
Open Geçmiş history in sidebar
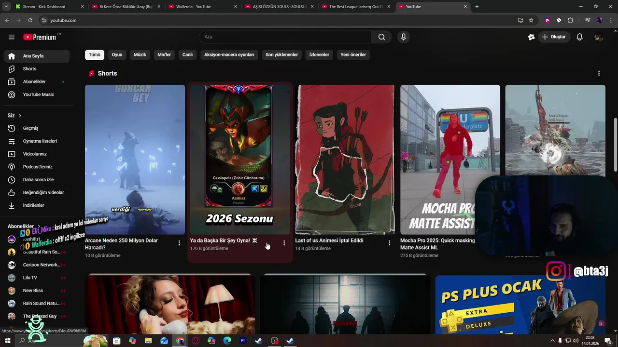point(37,128)
